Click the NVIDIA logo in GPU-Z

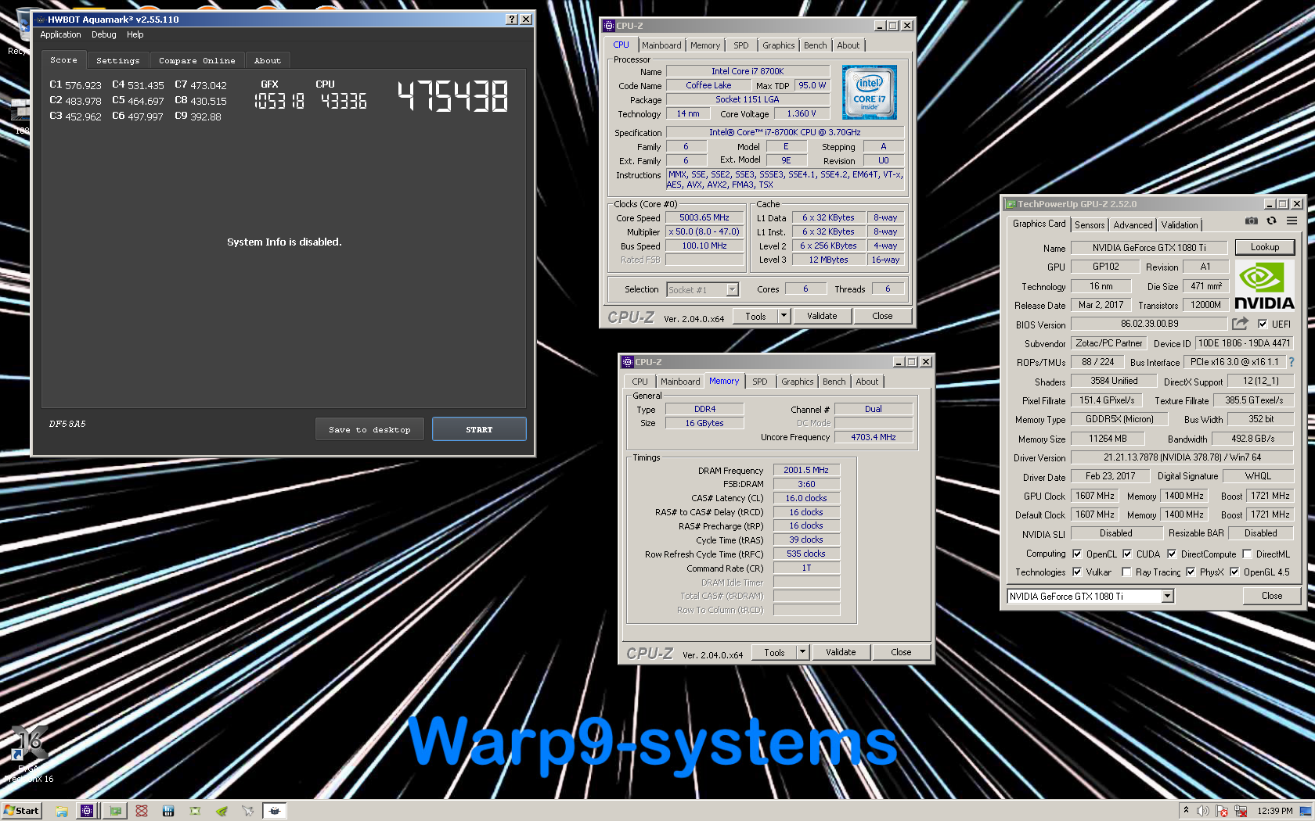pyautogui.click(x=1264, y=285)
